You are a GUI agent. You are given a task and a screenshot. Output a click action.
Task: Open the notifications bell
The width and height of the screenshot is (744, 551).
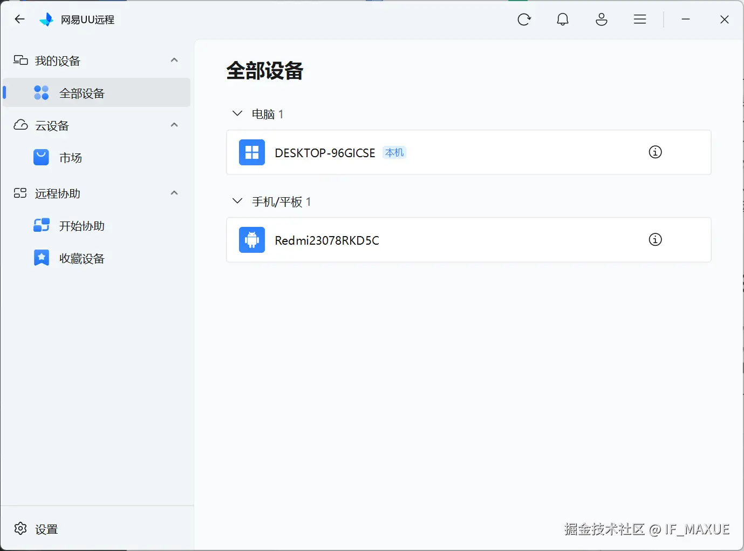coord(563,19)
